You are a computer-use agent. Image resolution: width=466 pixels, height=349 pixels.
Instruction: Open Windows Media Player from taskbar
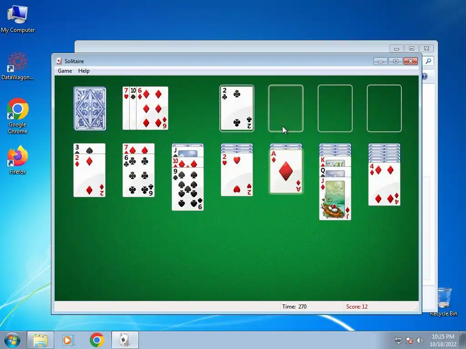coord(68,340)
